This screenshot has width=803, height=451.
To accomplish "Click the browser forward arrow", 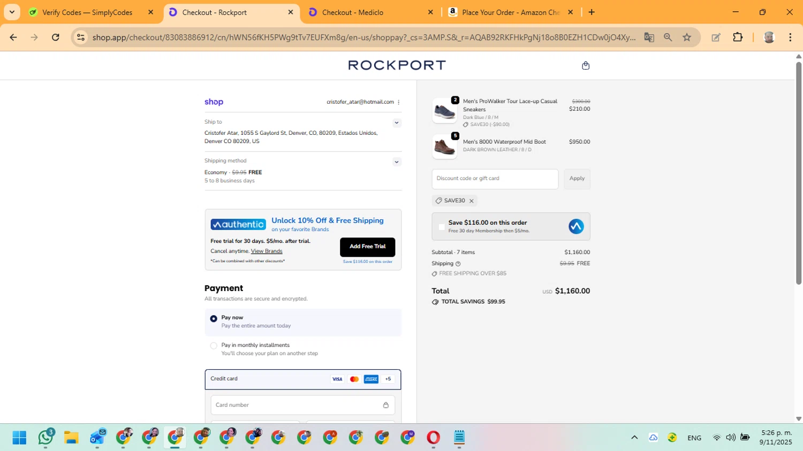I will pos(34,37).
